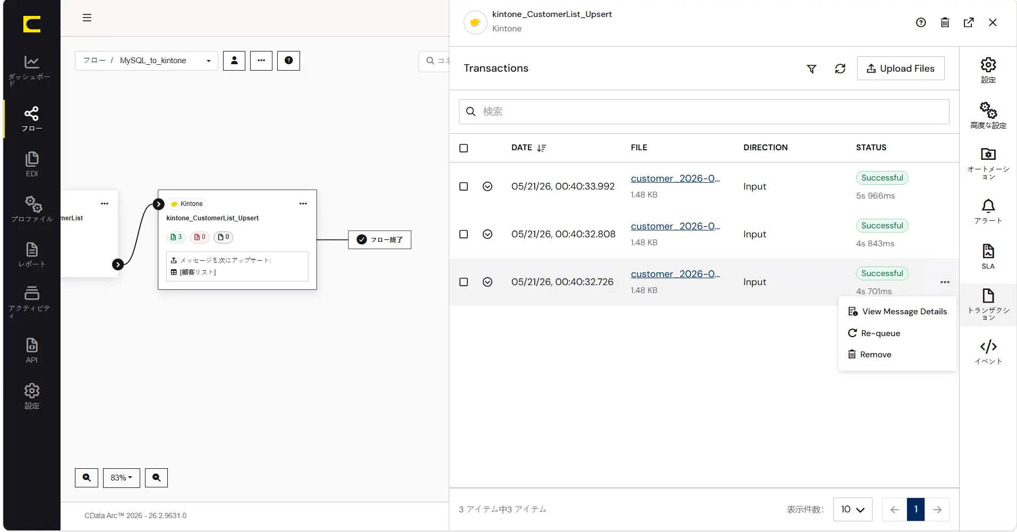The height and width of the screenshot is (532, 1017).
Task: Go to the フロー flows section
Action: tap(31, 119)
